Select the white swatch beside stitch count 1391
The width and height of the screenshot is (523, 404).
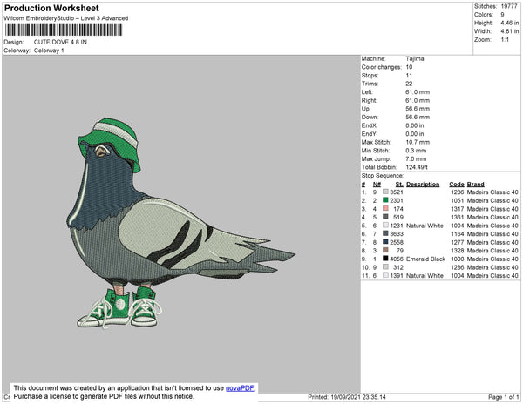[385, 275]
